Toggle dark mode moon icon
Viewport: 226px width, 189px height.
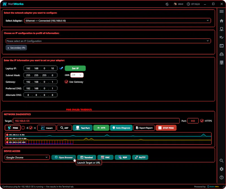click(167, 4)
